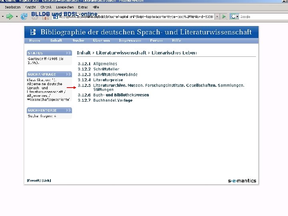The image size is (288, 216).
Task: Open the forward history dropdown arrow
Action: (x=17, y=16)
